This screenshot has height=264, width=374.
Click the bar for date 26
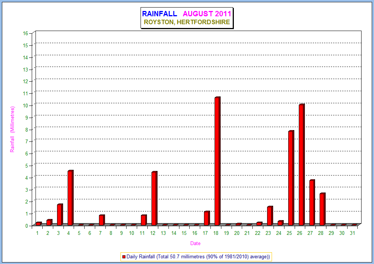click(301, 165)
